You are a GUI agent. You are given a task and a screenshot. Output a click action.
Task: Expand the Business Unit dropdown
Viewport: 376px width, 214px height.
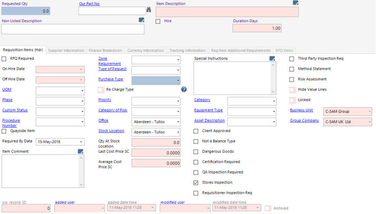tap(370, 112)
